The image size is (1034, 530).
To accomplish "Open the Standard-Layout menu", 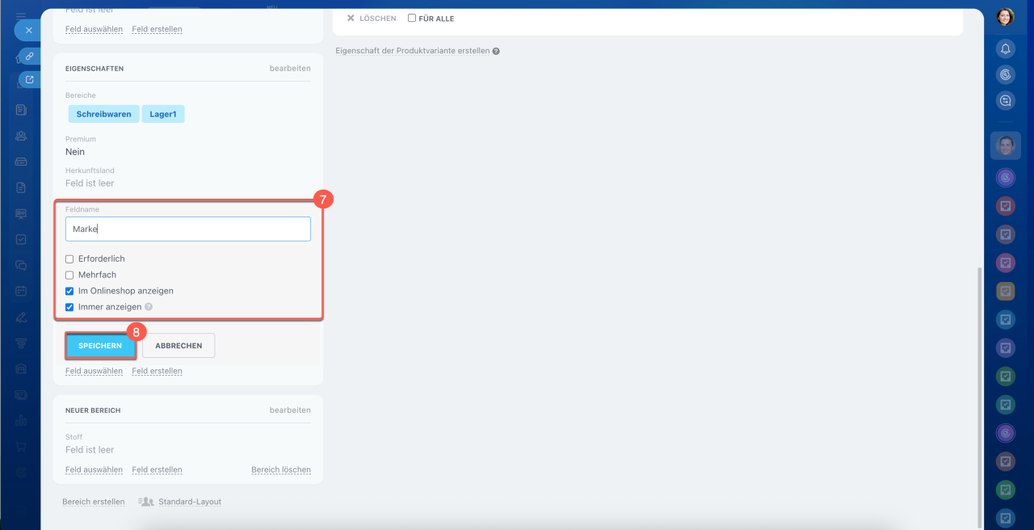I will 189,502.
